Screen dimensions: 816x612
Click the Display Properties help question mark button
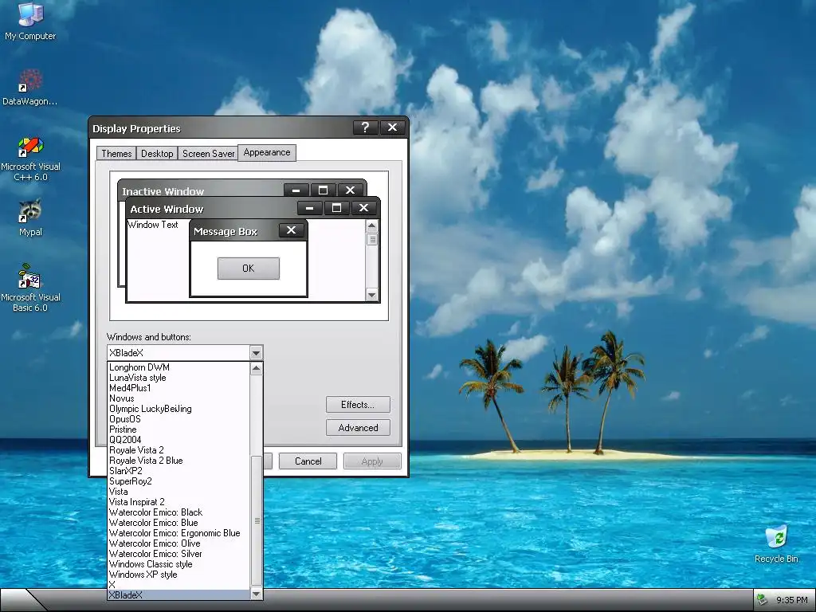tap(365, 127)
